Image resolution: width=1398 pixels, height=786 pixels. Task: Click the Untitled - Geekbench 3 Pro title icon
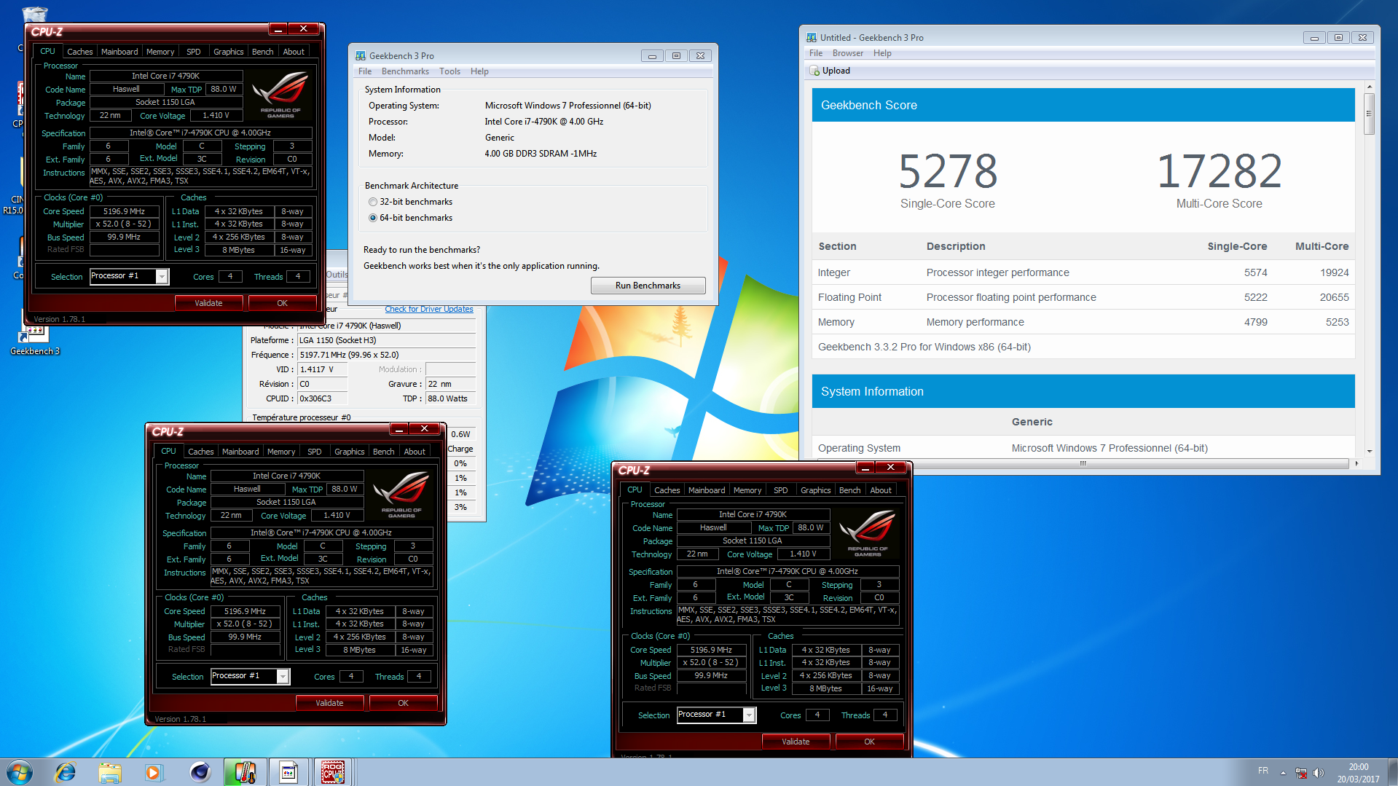point(811,37)
